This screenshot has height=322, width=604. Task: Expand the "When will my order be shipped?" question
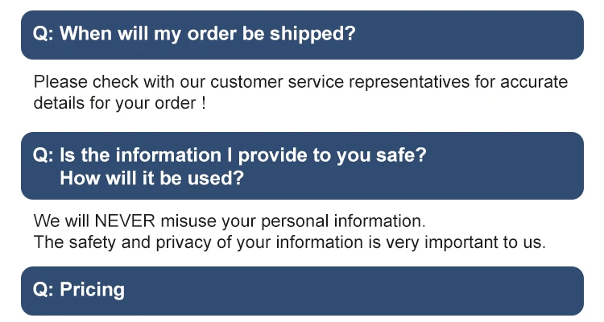302,35
